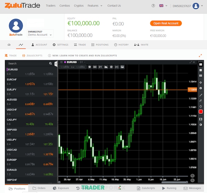Open the Features dropdown menu
This screenshot has width=207, height=193.
pyautogui.click(x=95, y=6)
